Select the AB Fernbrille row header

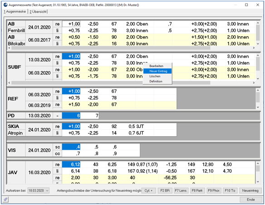click(x=16, y=27)
